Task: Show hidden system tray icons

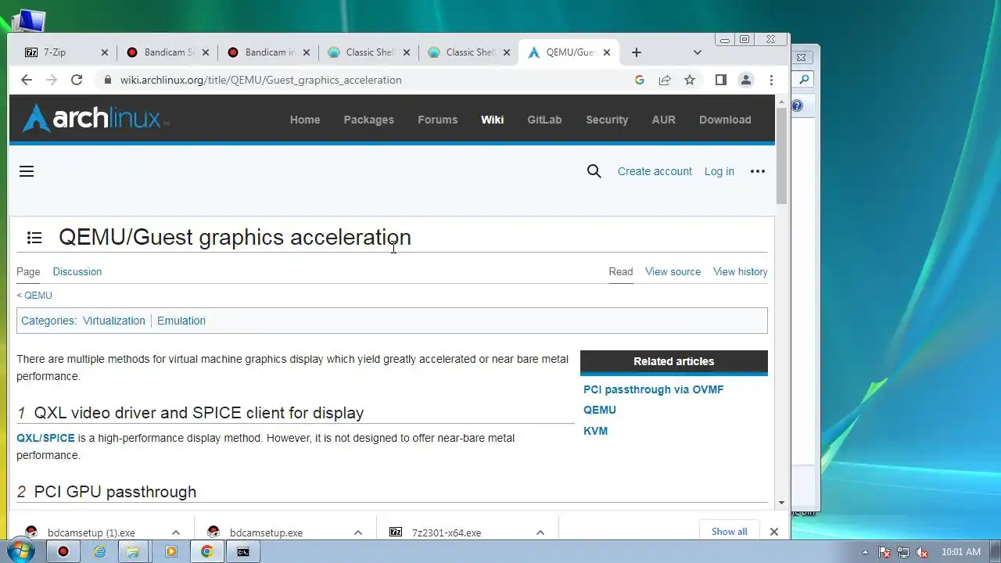Action: coord(865,552)
